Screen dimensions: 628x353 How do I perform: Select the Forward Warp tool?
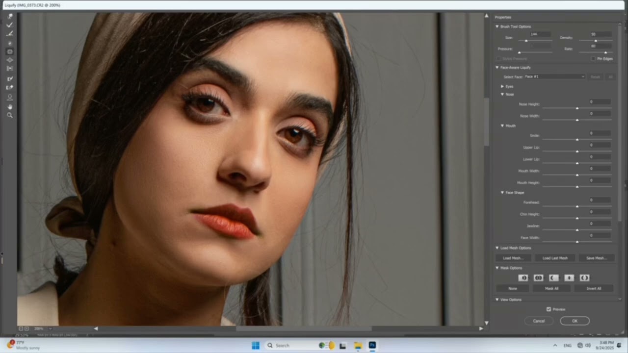10,16
